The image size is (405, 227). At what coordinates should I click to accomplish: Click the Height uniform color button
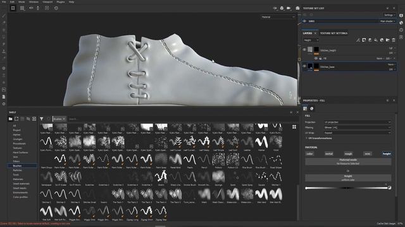(x=348, y=178)
